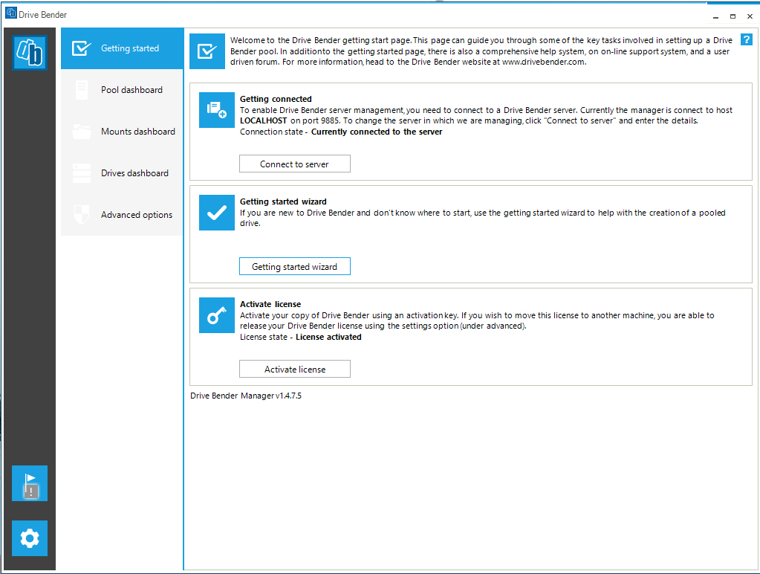
Task: Click 'Currently connected to the server' status
Action: pos(377,132)
